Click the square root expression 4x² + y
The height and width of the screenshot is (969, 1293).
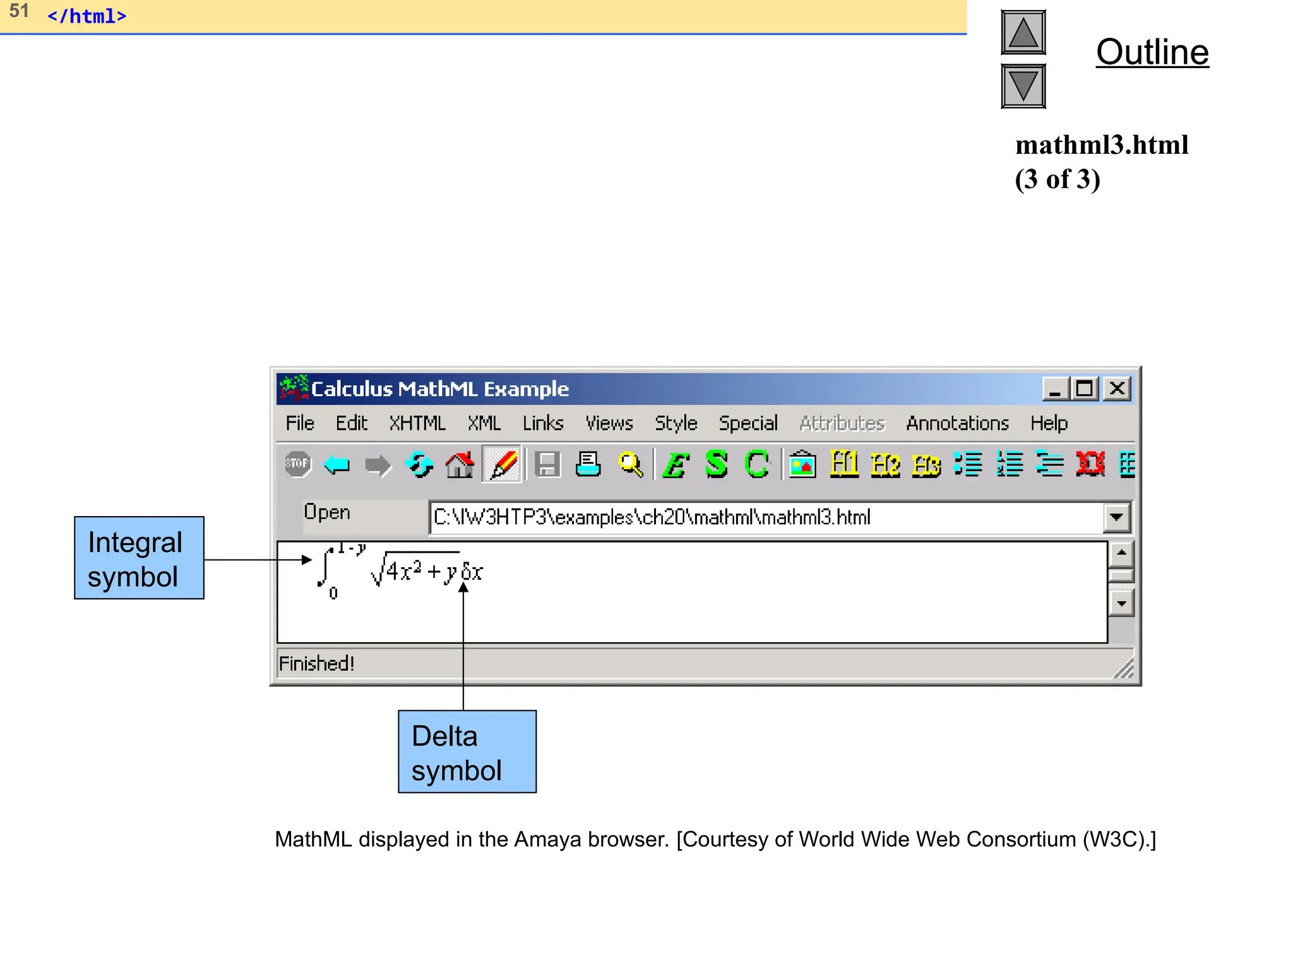pyautogui.click(x=415, y=569)
